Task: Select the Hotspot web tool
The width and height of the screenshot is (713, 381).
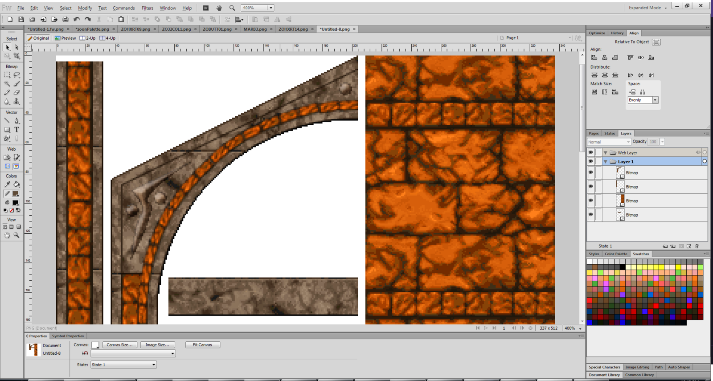Action: pyautogui.click(x=7, y=157)
